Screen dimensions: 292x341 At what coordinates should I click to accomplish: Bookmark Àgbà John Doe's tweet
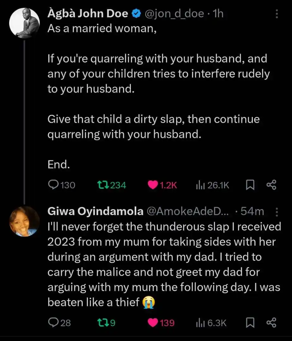tap(250, 185)
